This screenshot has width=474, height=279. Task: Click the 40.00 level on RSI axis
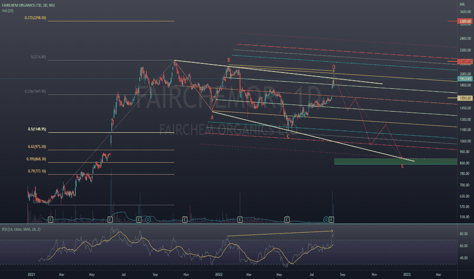coord(464,258)
